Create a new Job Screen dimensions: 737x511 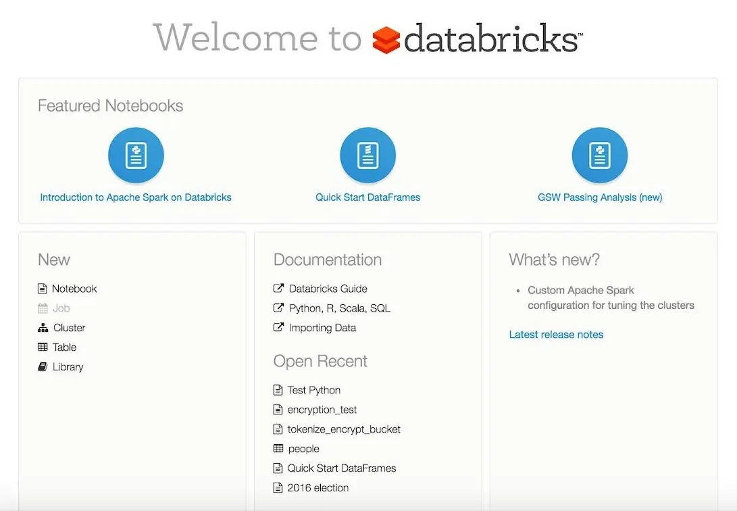pyautogui.click(x=61, y=308)
